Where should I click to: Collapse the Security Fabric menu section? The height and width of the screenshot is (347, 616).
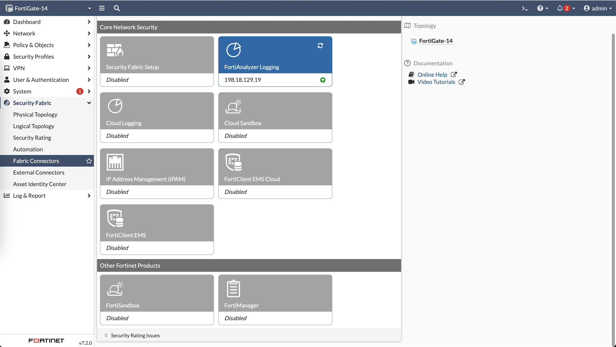(89, 103)
